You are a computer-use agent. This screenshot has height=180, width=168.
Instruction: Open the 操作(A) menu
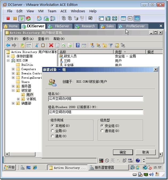point(28,39)
